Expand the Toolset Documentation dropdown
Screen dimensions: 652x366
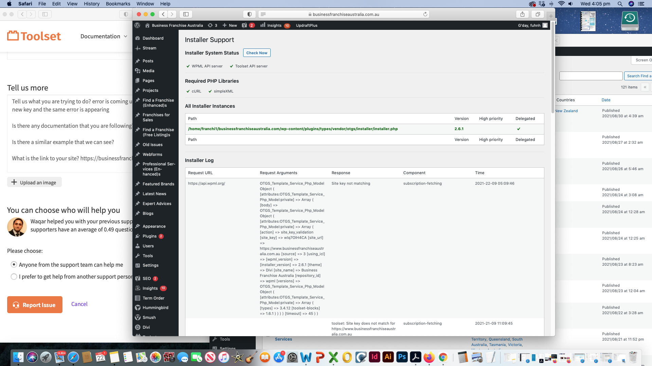point(104,36)
